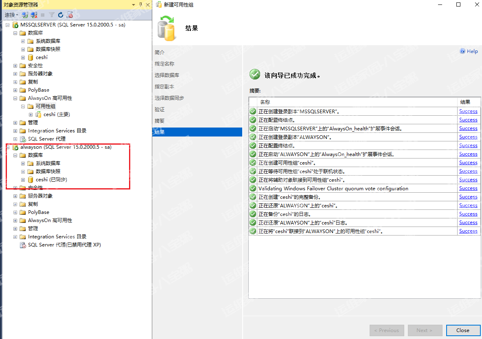Collapse the MSSQLSERVER server node
Image resolution: width=482 pixels, height=339 pixels.
7,25
